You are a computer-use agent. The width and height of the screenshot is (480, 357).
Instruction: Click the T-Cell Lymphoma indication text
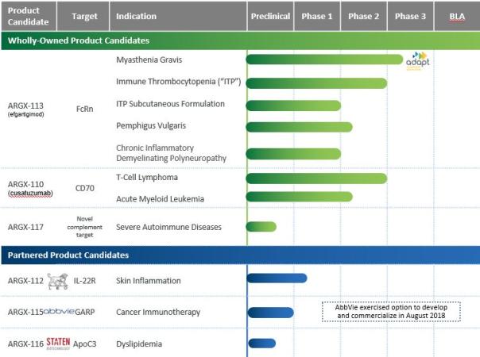(x=148, y=178)
